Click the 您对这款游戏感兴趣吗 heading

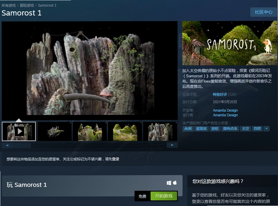(x=218, y=181)
